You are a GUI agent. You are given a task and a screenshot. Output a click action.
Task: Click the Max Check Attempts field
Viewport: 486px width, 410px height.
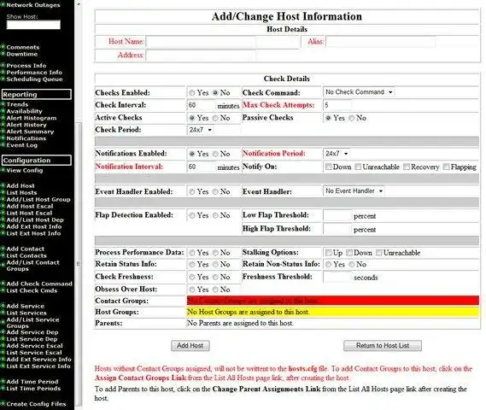pos(337,105)
